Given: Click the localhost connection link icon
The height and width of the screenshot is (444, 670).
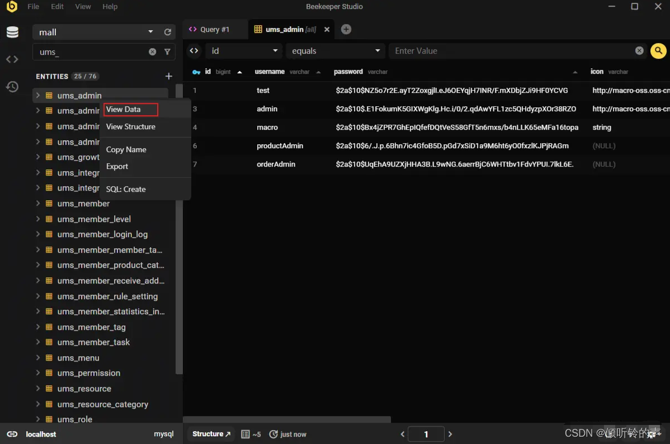Looking at the screenshot, I should coord(12,434).
